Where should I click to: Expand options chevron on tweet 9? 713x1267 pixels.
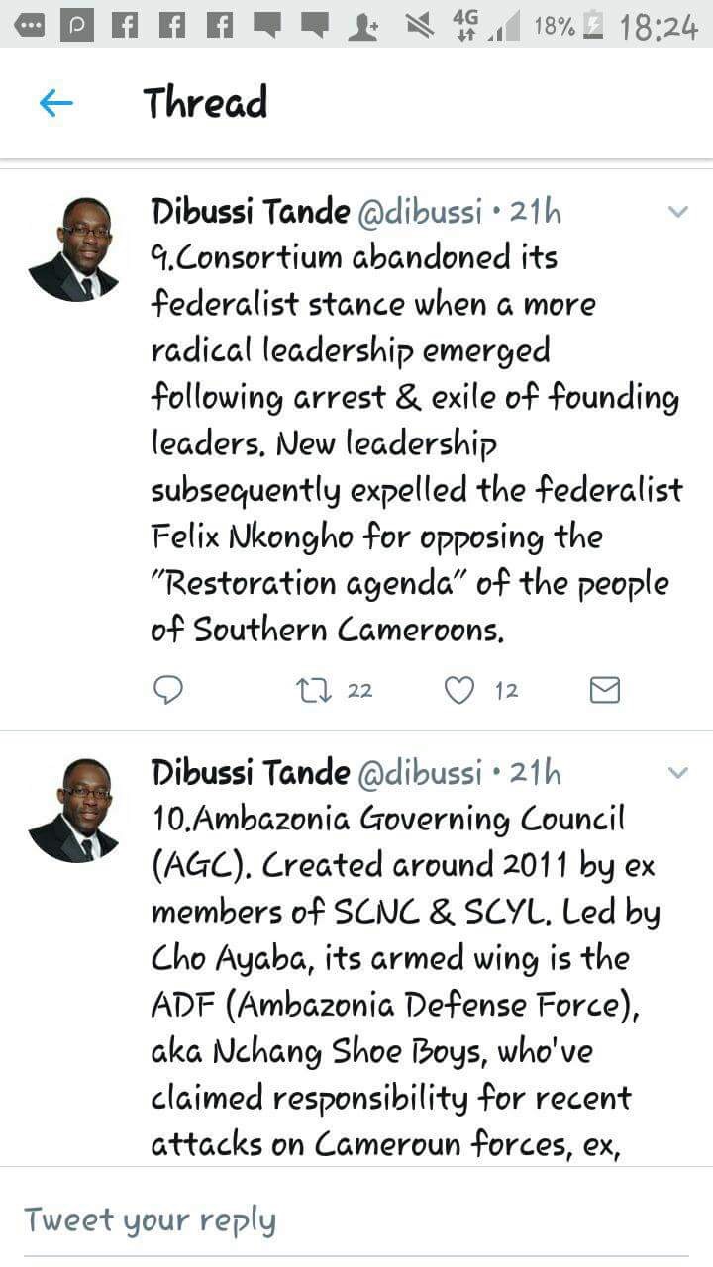tap(677, 212)
